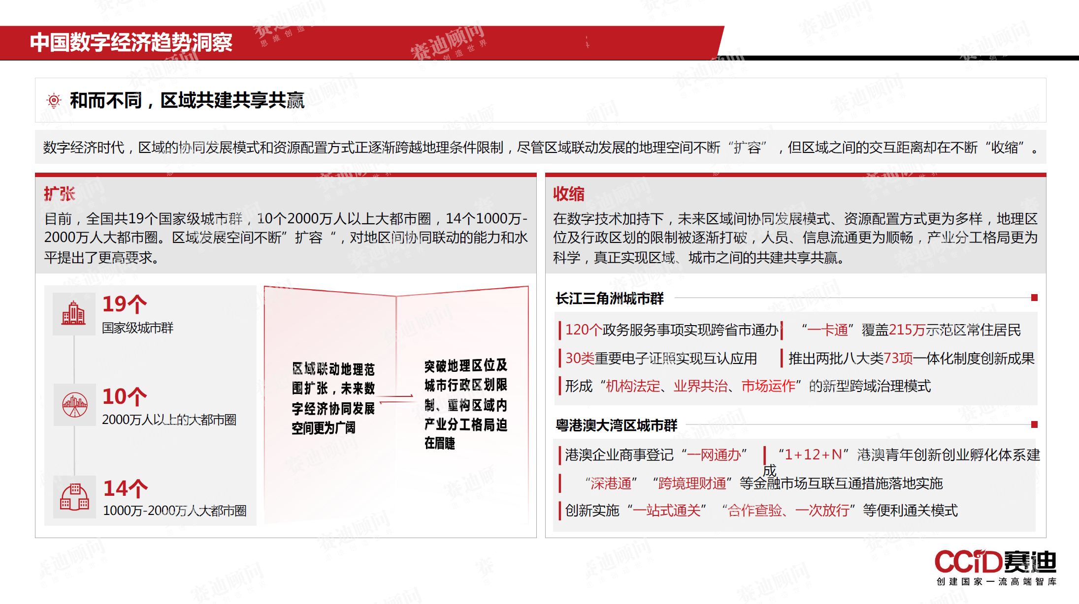Click the line 120个政务服务事项实现跨省市通办
The image size is (1079, 604).
[672, 330]
